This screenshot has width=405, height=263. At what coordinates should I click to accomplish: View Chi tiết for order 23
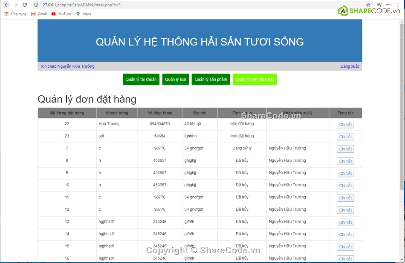coord(345,137)
